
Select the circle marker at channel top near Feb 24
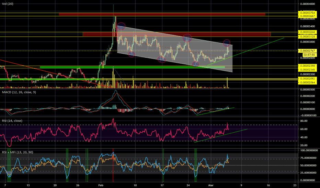coord(187,38)
